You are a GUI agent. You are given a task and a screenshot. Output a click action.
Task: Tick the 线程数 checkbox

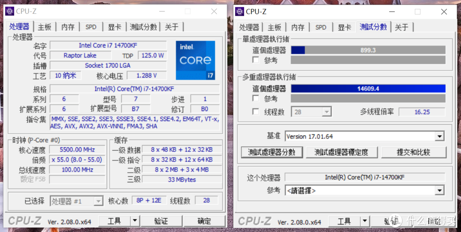pos(256,112)
